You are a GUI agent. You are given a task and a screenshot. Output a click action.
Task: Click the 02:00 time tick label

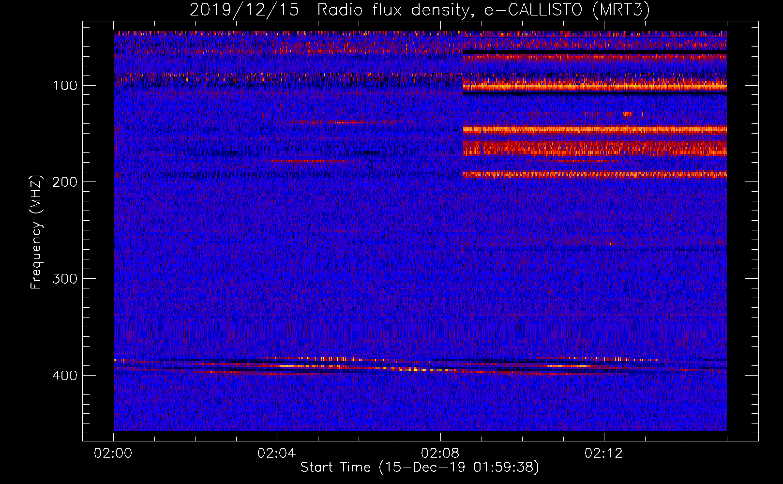113,454
